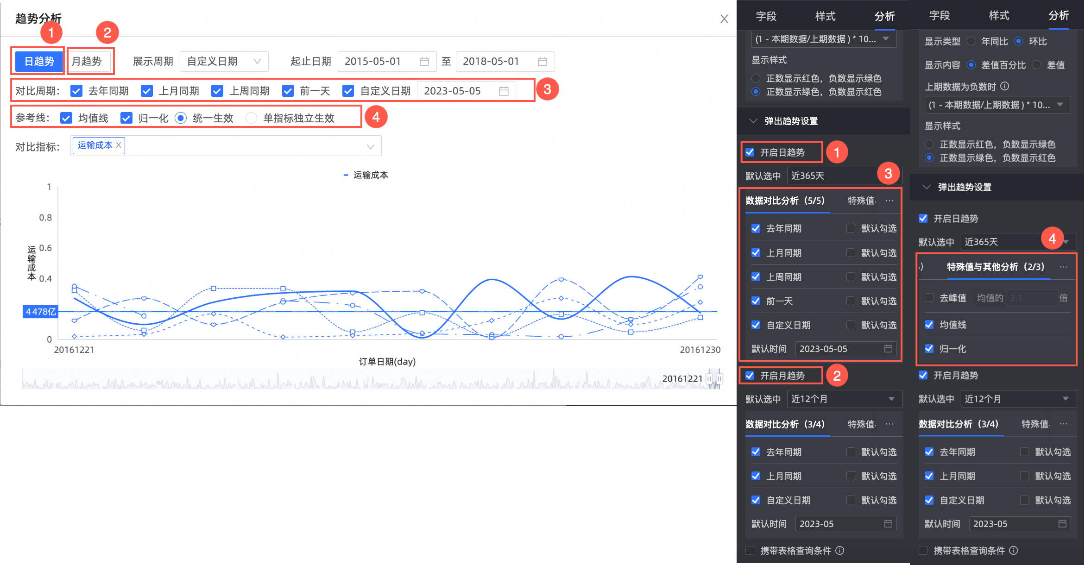Open calendar for start date 2015-05-01
This screenshot has width=1085, height=565.
(x=424, y=62)
